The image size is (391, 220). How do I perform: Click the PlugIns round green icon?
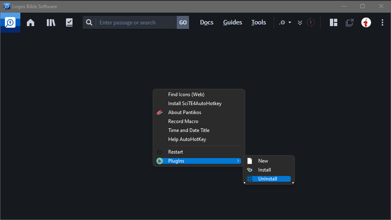(160, 161)
